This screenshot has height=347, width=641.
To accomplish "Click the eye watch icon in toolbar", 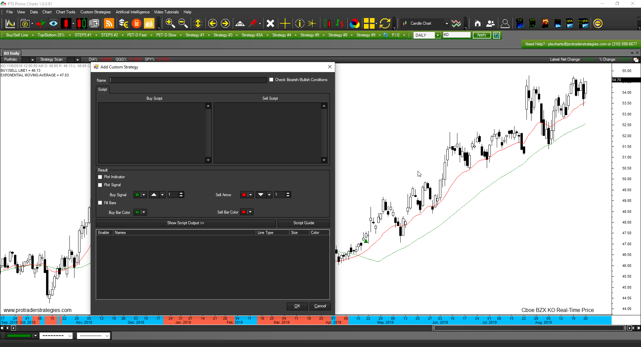I will 53,23.
